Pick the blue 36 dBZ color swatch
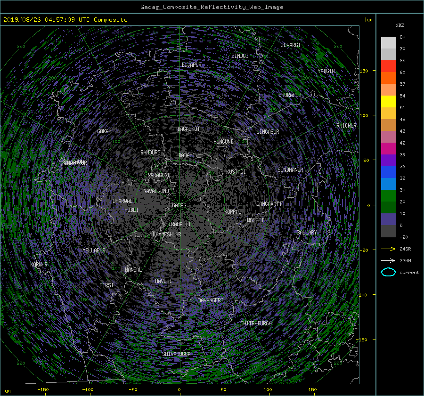424x396 pixels. 388,172
